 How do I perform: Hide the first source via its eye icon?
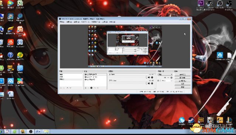coord(86,75)
